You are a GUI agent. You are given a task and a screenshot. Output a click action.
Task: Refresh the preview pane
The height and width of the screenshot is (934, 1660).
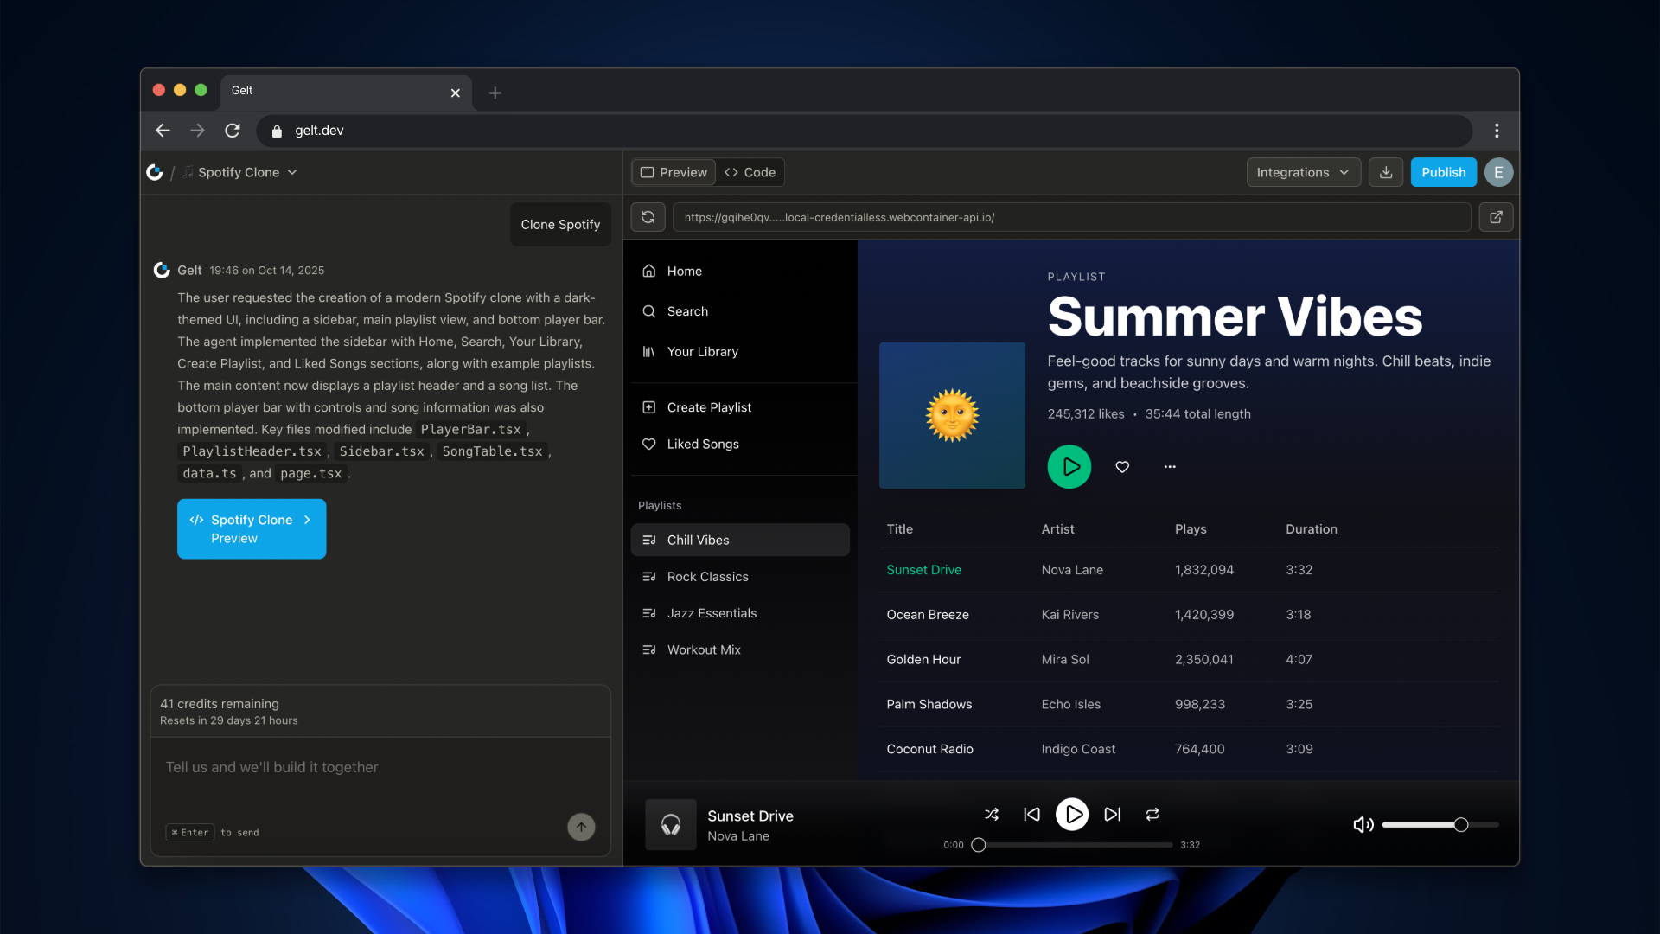click(x=648, y=217)
